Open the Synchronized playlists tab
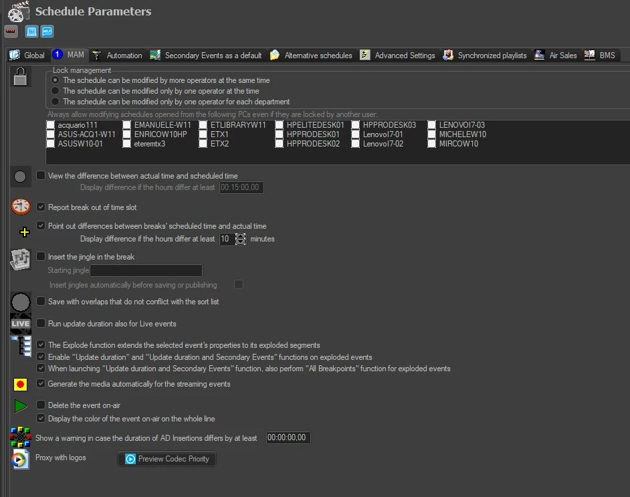This screenshot has width=630, height=497. point(492,56)
